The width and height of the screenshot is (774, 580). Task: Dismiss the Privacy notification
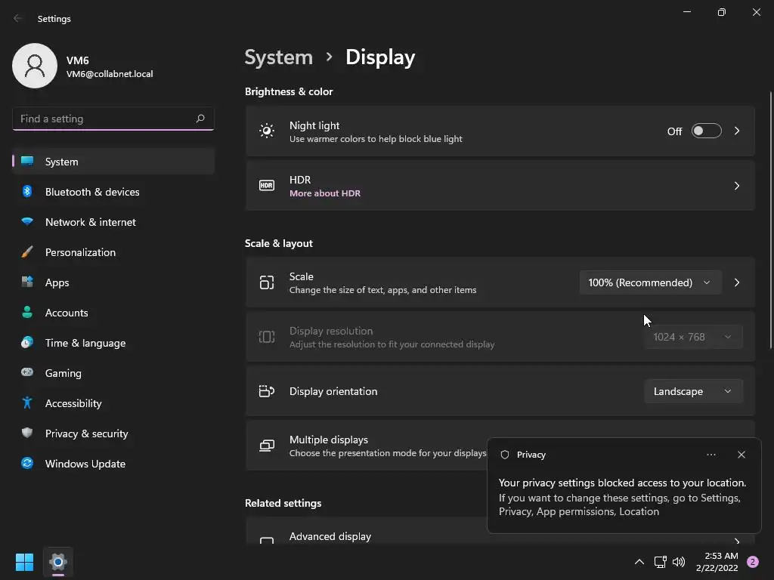(x=741, y=455)
